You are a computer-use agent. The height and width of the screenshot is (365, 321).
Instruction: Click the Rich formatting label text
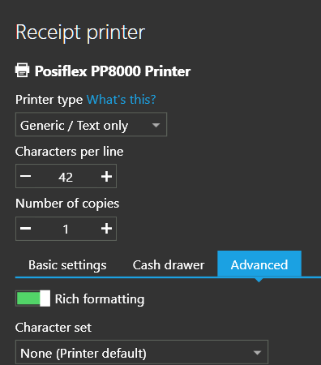tap(100, 299)
